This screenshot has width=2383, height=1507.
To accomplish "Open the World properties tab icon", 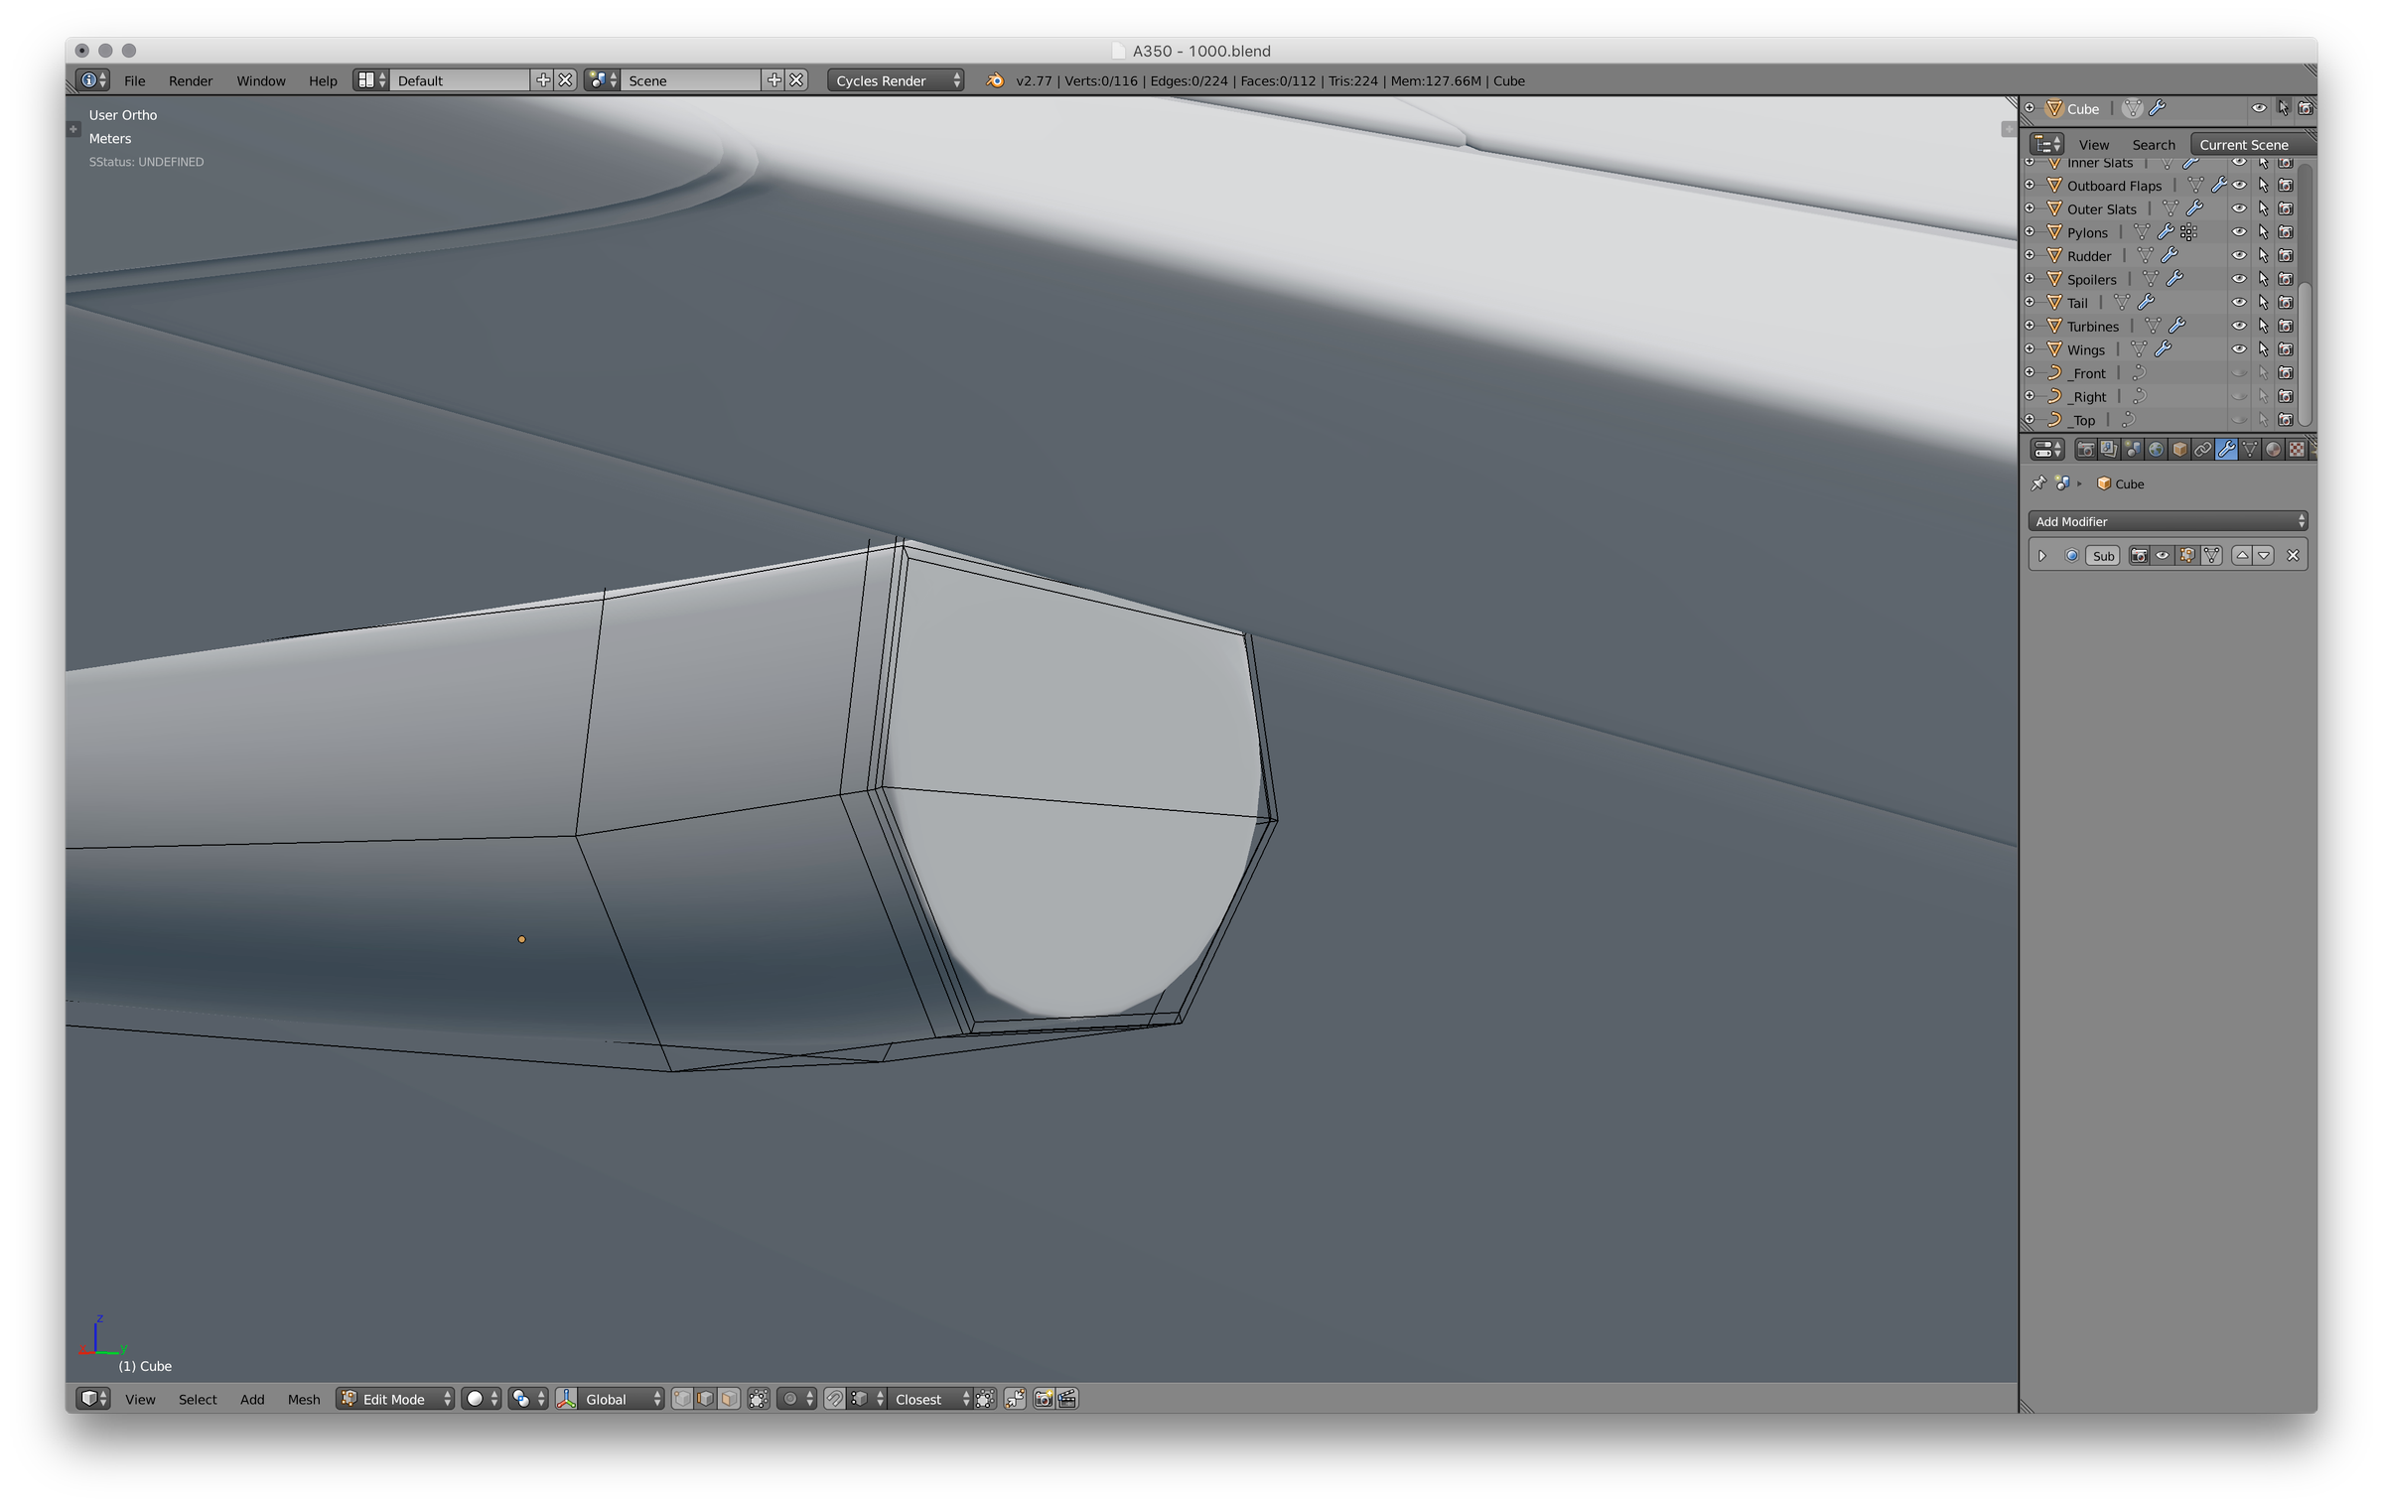I will click(2156, 450).
